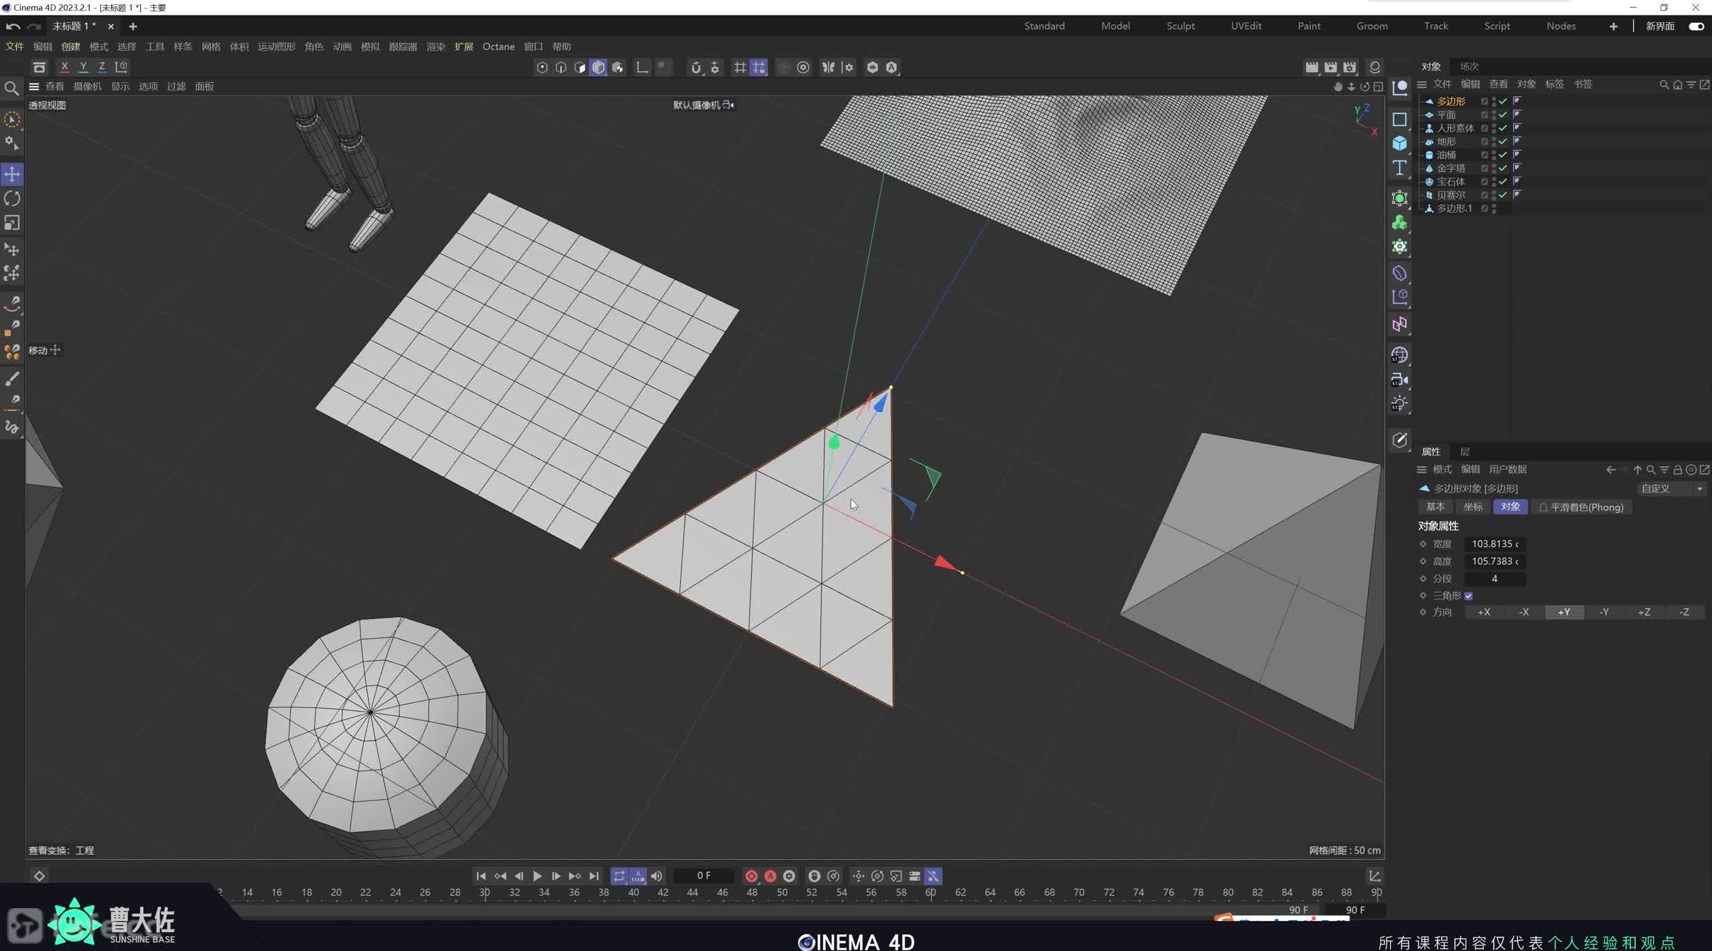This screenshot has width=1712, height=951.
Task: Select the Rotate tool
Action: [12, 199]
